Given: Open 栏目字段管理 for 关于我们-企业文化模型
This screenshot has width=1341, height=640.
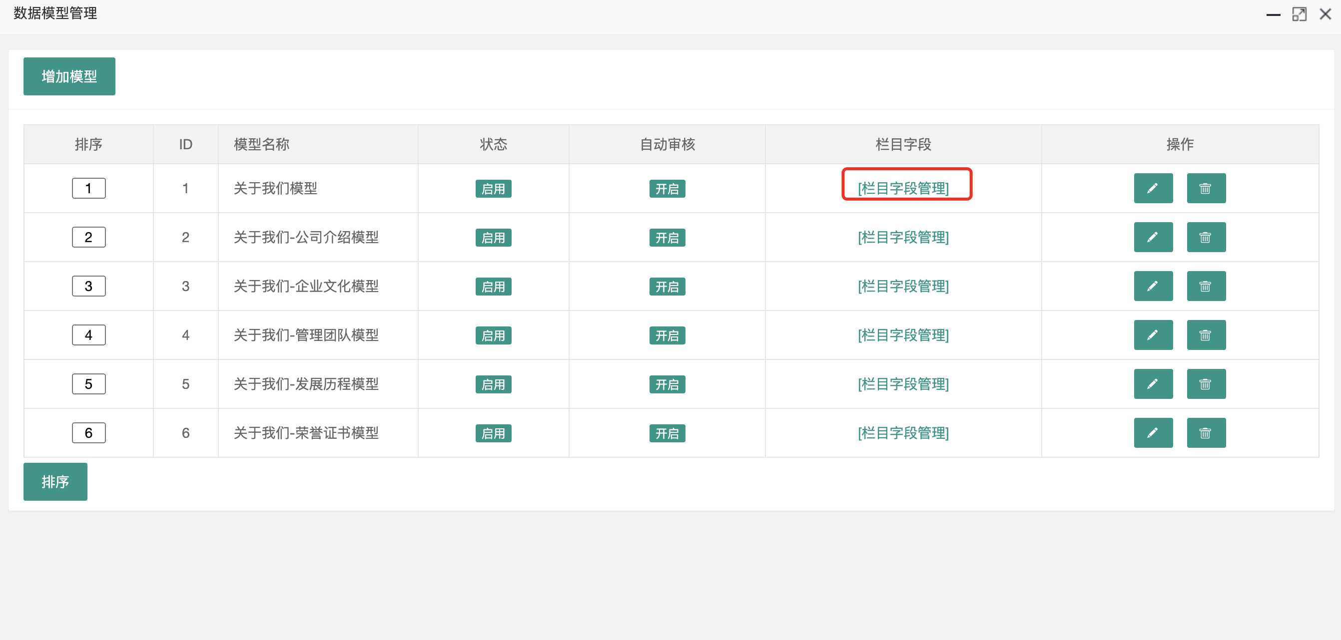Looking at the screenshot, I should coord(903,286).
